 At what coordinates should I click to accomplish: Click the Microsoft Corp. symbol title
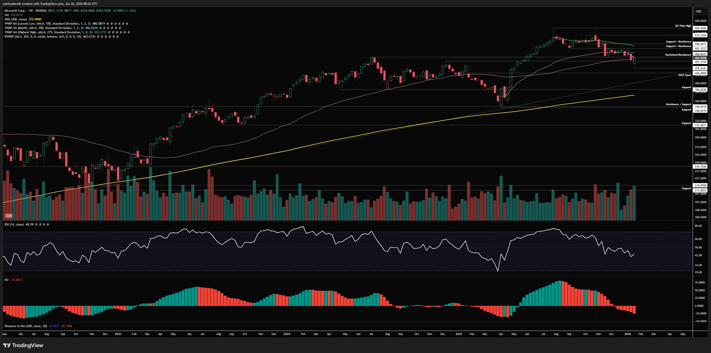pyautogui.click(x=15, y=10)
